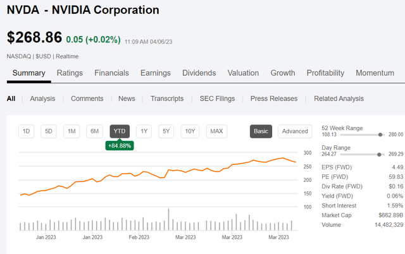Click the +84.88% YTD performance badge
The width and height of the screenshot is (405, 254).
click(x=120, y=146)
